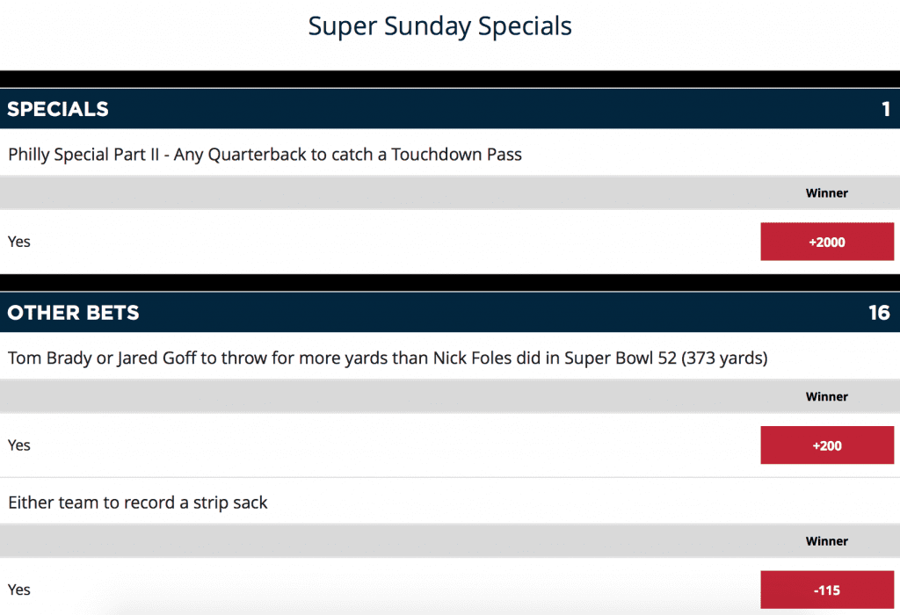Select the Yes label in strip sack row
The height and width of the screenshot is (615, 900).
pos(19,590)
